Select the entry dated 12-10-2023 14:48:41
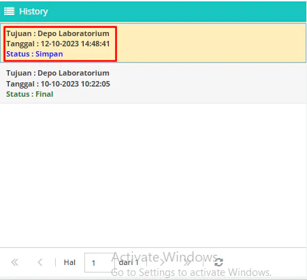Image resolution: width=307 pixels, height=280 pixels. tap(153, 43)
